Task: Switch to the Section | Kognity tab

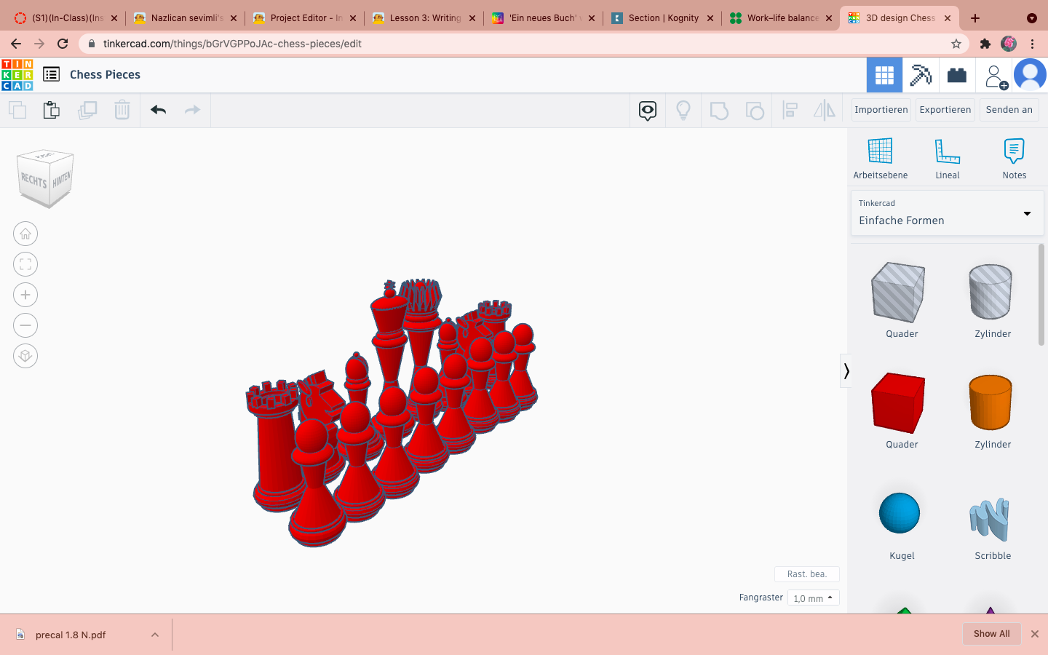Action: [x=662, y=18]
